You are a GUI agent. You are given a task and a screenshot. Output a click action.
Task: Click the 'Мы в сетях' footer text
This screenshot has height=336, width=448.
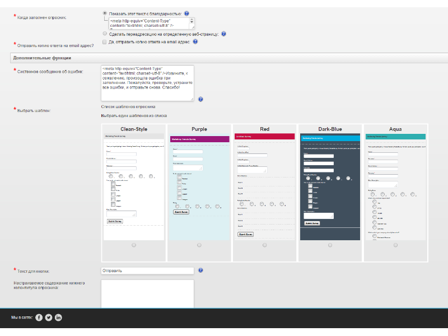[x=22, y=318]
